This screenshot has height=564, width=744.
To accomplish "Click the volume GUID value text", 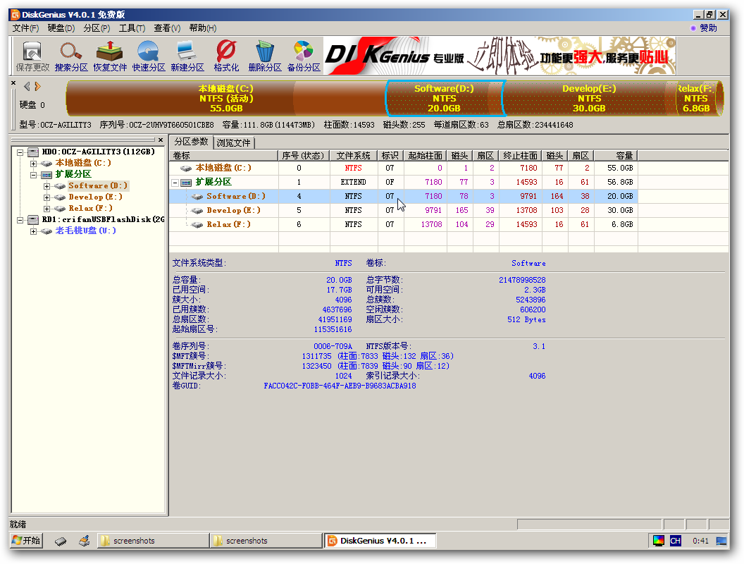I will (340, 386).
